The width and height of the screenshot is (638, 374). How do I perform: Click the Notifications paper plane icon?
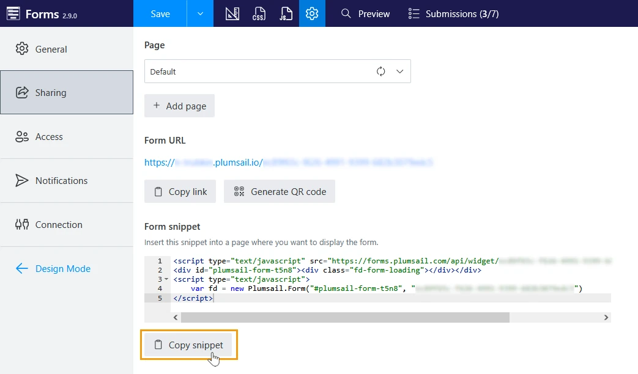click(x=22, y=180)
